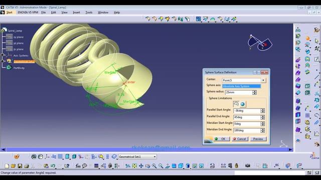Open the Sketcher icon in right toolbar

316,59
